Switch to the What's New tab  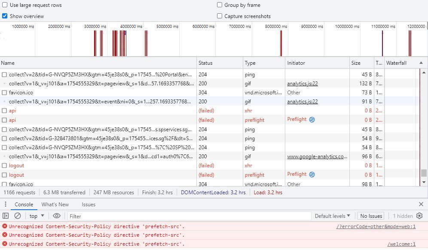pos(55,205)
